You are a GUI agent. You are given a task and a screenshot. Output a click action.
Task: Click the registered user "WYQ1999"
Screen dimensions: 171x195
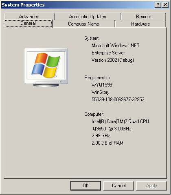click(102, 85)
